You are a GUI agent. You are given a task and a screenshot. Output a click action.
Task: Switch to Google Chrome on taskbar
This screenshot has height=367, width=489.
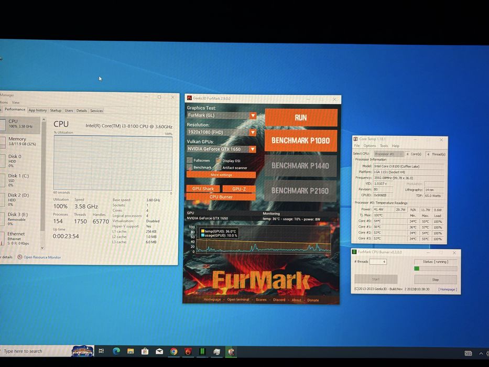(x=173, y=352)
